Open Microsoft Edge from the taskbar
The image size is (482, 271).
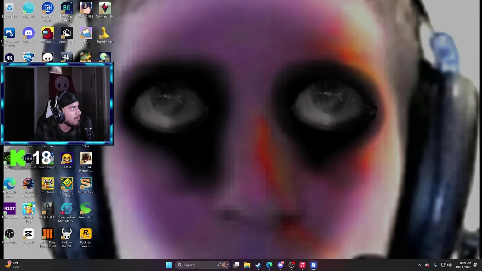tap(269, 265)
